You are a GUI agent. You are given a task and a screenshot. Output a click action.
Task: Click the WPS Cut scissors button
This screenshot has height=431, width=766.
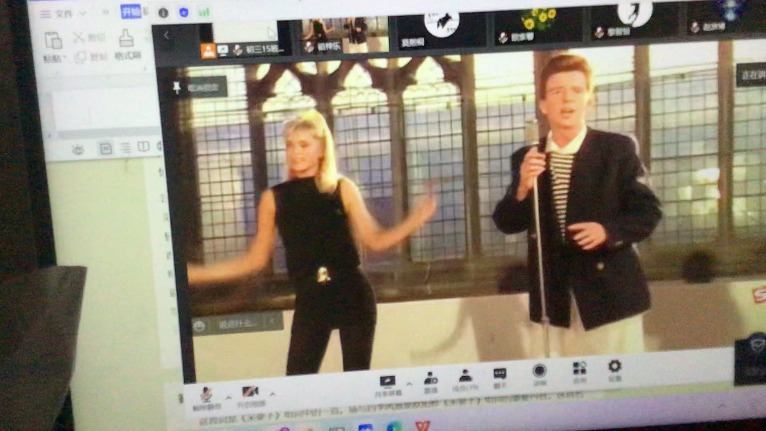[89, 38]
